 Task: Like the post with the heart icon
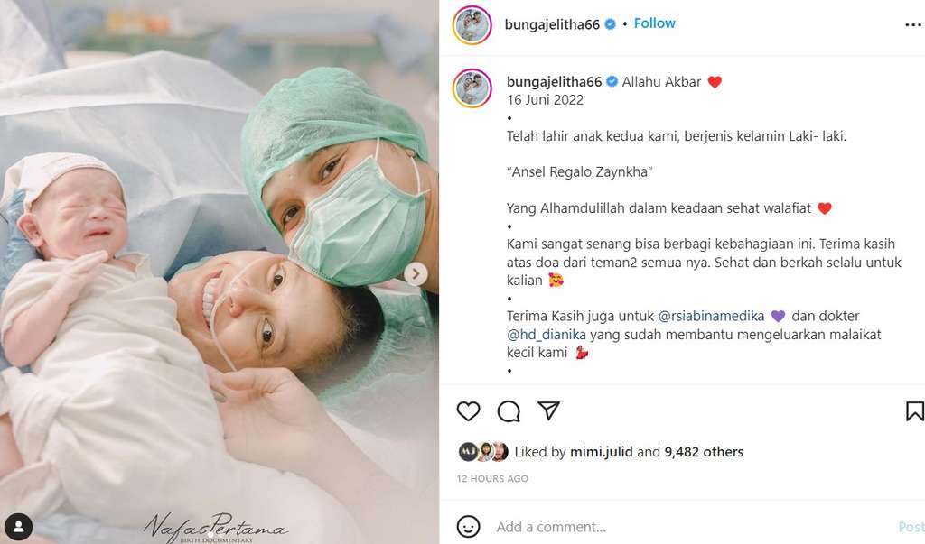(x=469, y=410)
